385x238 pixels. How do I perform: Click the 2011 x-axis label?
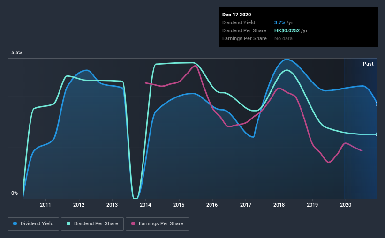point(45,205)
